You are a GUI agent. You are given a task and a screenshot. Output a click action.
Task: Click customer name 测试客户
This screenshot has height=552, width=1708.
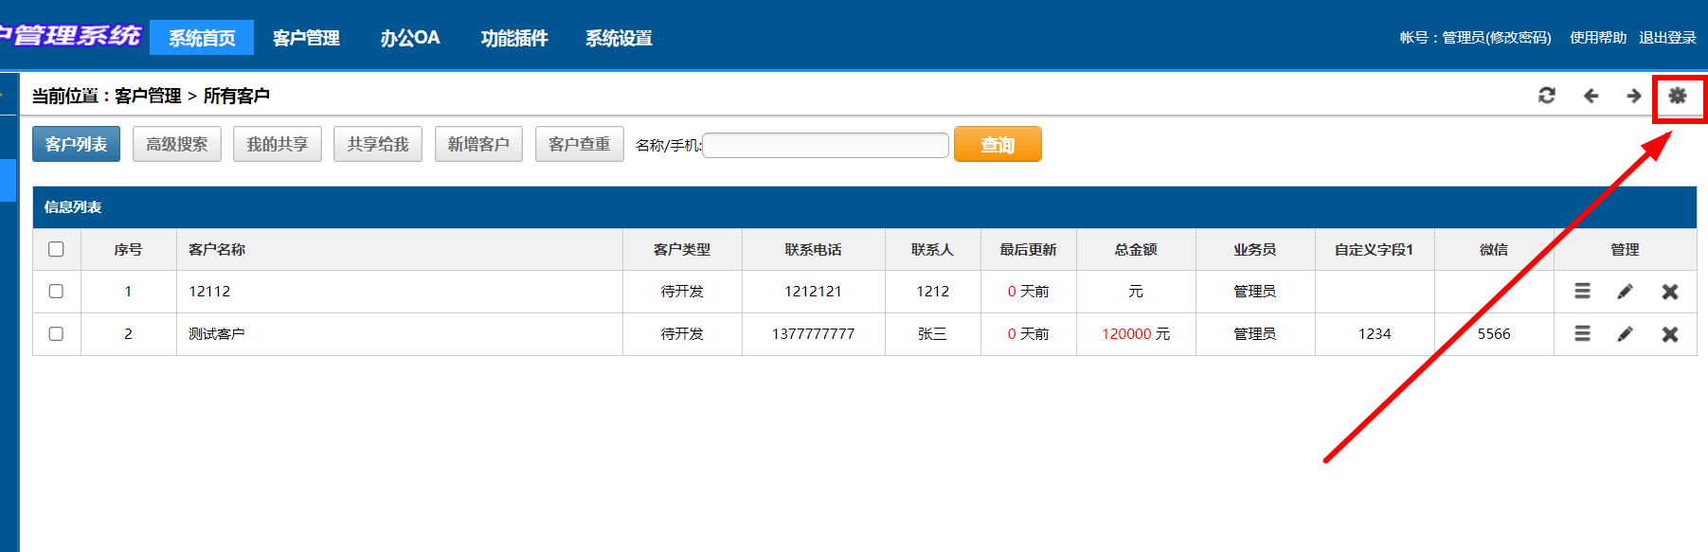coord(217,334)
